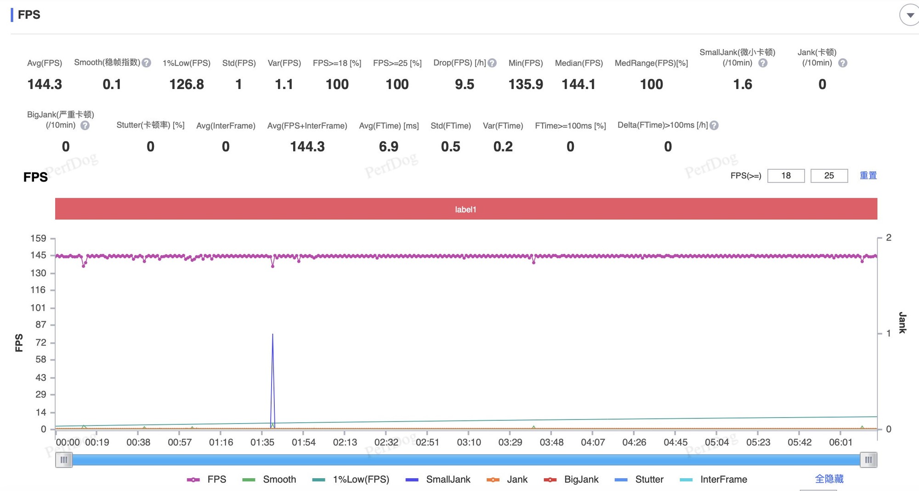Click the 全隐藏 hide-all link
The height and width of the screenshot is (491, 919).
pos(829,479)
